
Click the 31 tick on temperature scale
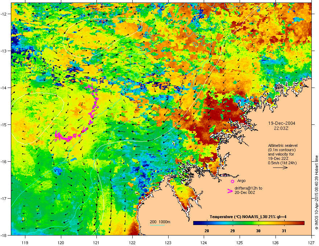pos(284,231)
